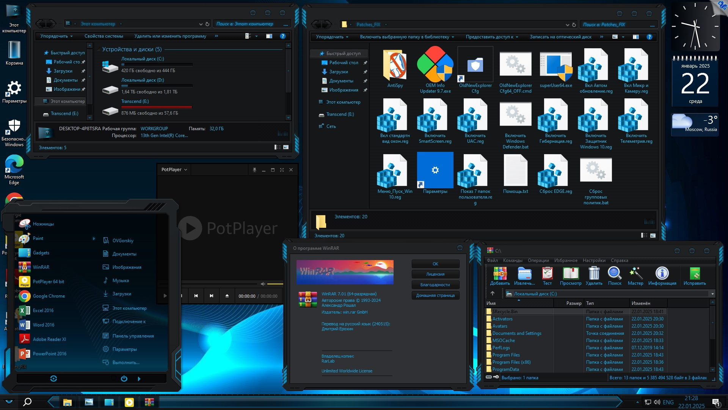Open PotPlayer from the taskbar

point(129,402)
